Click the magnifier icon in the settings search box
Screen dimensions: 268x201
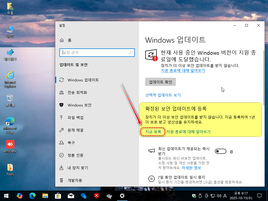coord(131,52)
